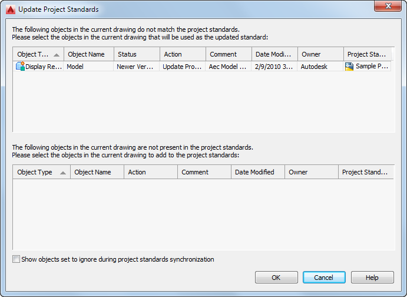Click the AutoCAD logo in title bar
This screenshot has width=407, height=297.
[x=9, y=9]
